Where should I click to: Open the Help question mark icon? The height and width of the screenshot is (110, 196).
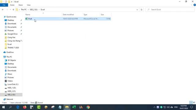point(194,5)
